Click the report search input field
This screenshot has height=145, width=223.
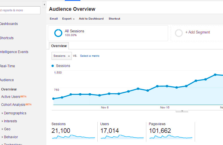20,10
